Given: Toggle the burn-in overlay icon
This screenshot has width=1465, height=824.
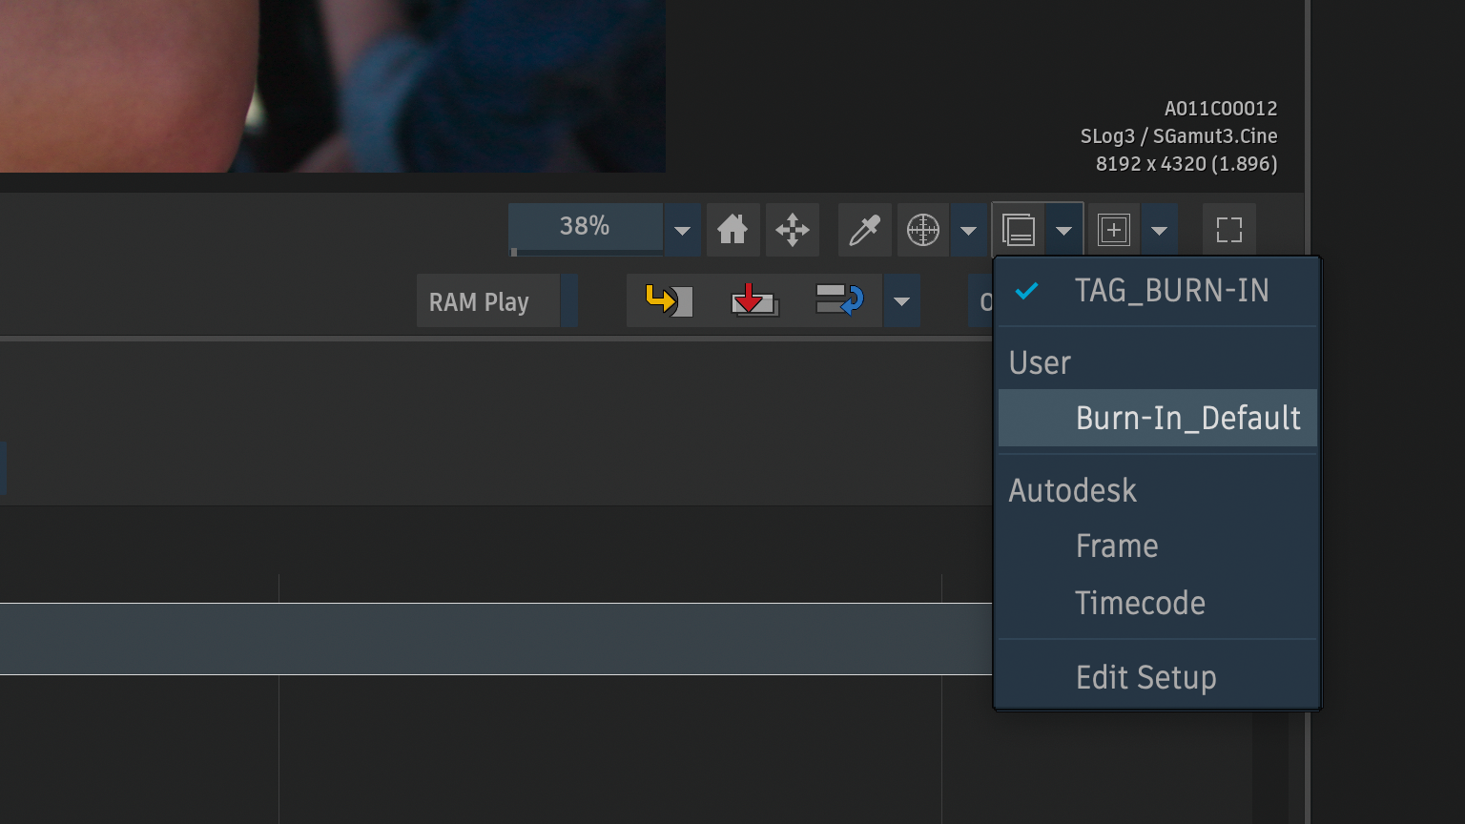Looking at the screenshot, I should coord(1019,230).
